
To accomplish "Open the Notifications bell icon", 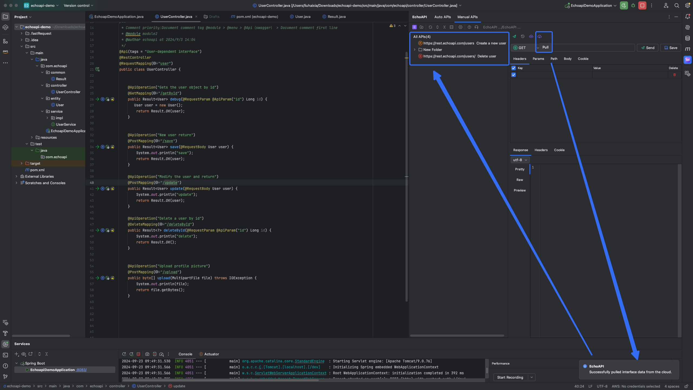I will pos(687,17).
